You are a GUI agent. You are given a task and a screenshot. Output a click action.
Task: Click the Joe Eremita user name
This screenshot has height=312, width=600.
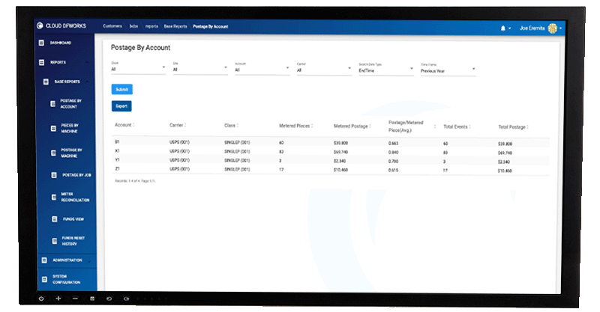tap(532, 28)
